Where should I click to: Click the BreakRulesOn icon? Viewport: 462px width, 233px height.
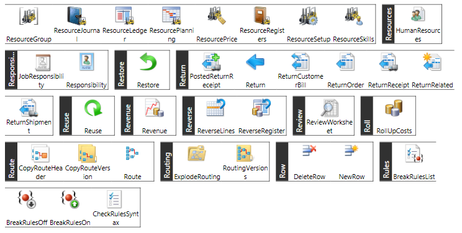click(70, 200)
